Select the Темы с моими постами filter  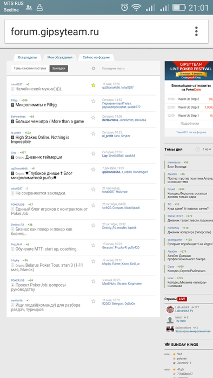coord(30,69)
